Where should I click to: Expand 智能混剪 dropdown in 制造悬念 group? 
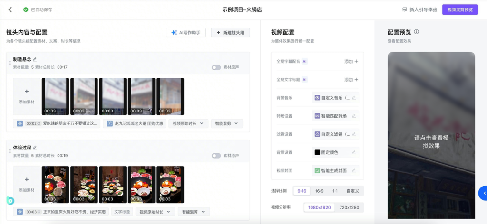226,123
